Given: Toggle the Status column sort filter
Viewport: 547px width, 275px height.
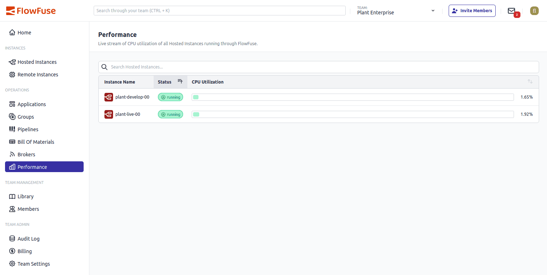Looking at the screenshot, I should (180, 81).
